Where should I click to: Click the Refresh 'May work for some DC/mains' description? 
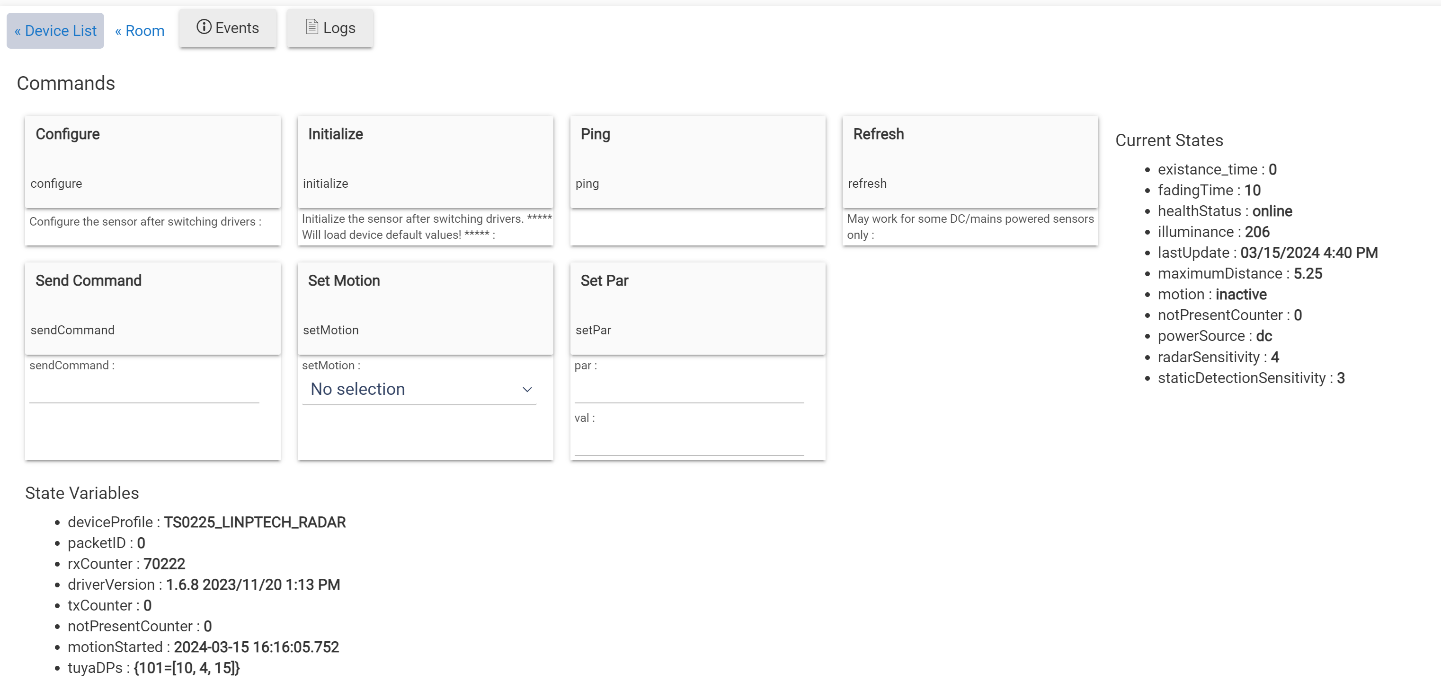[970, 227]
